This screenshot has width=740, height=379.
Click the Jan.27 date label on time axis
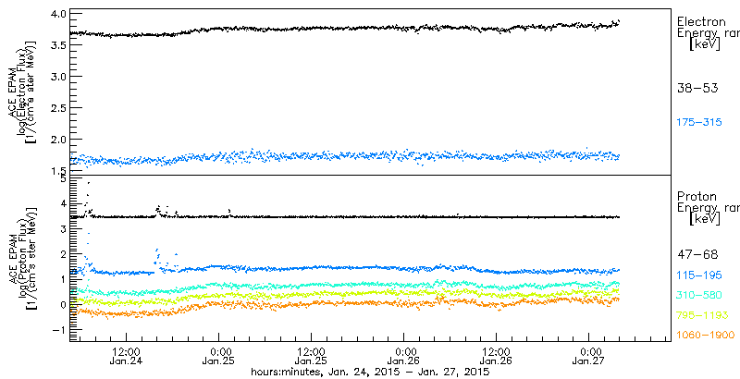[588, 361]
